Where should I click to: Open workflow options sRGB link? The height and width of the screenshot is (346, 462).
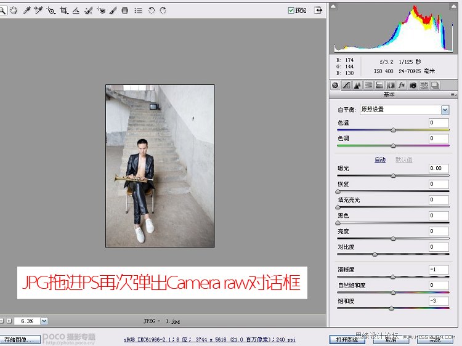click(209, 340)
